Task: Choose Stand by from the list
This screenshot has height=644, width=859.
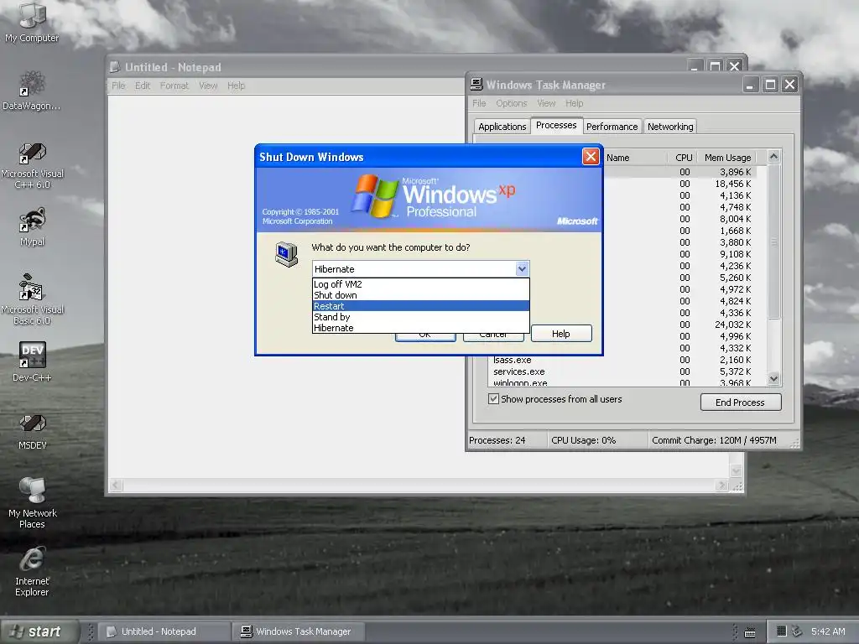Action: 421,317
